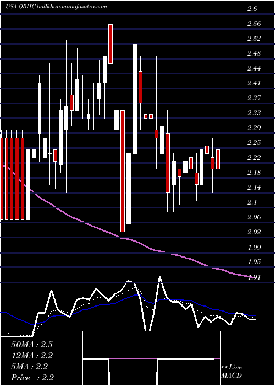Click the '<<Live MACD' label
The width and height of the screenshot is (275, 386).
pyautogui.click(x=232, y=372)
